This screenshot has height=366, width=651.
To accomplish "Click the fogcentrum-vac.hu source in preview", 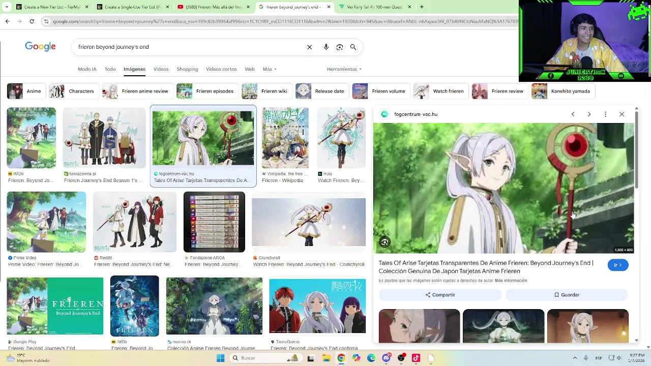I will [416, 114].
